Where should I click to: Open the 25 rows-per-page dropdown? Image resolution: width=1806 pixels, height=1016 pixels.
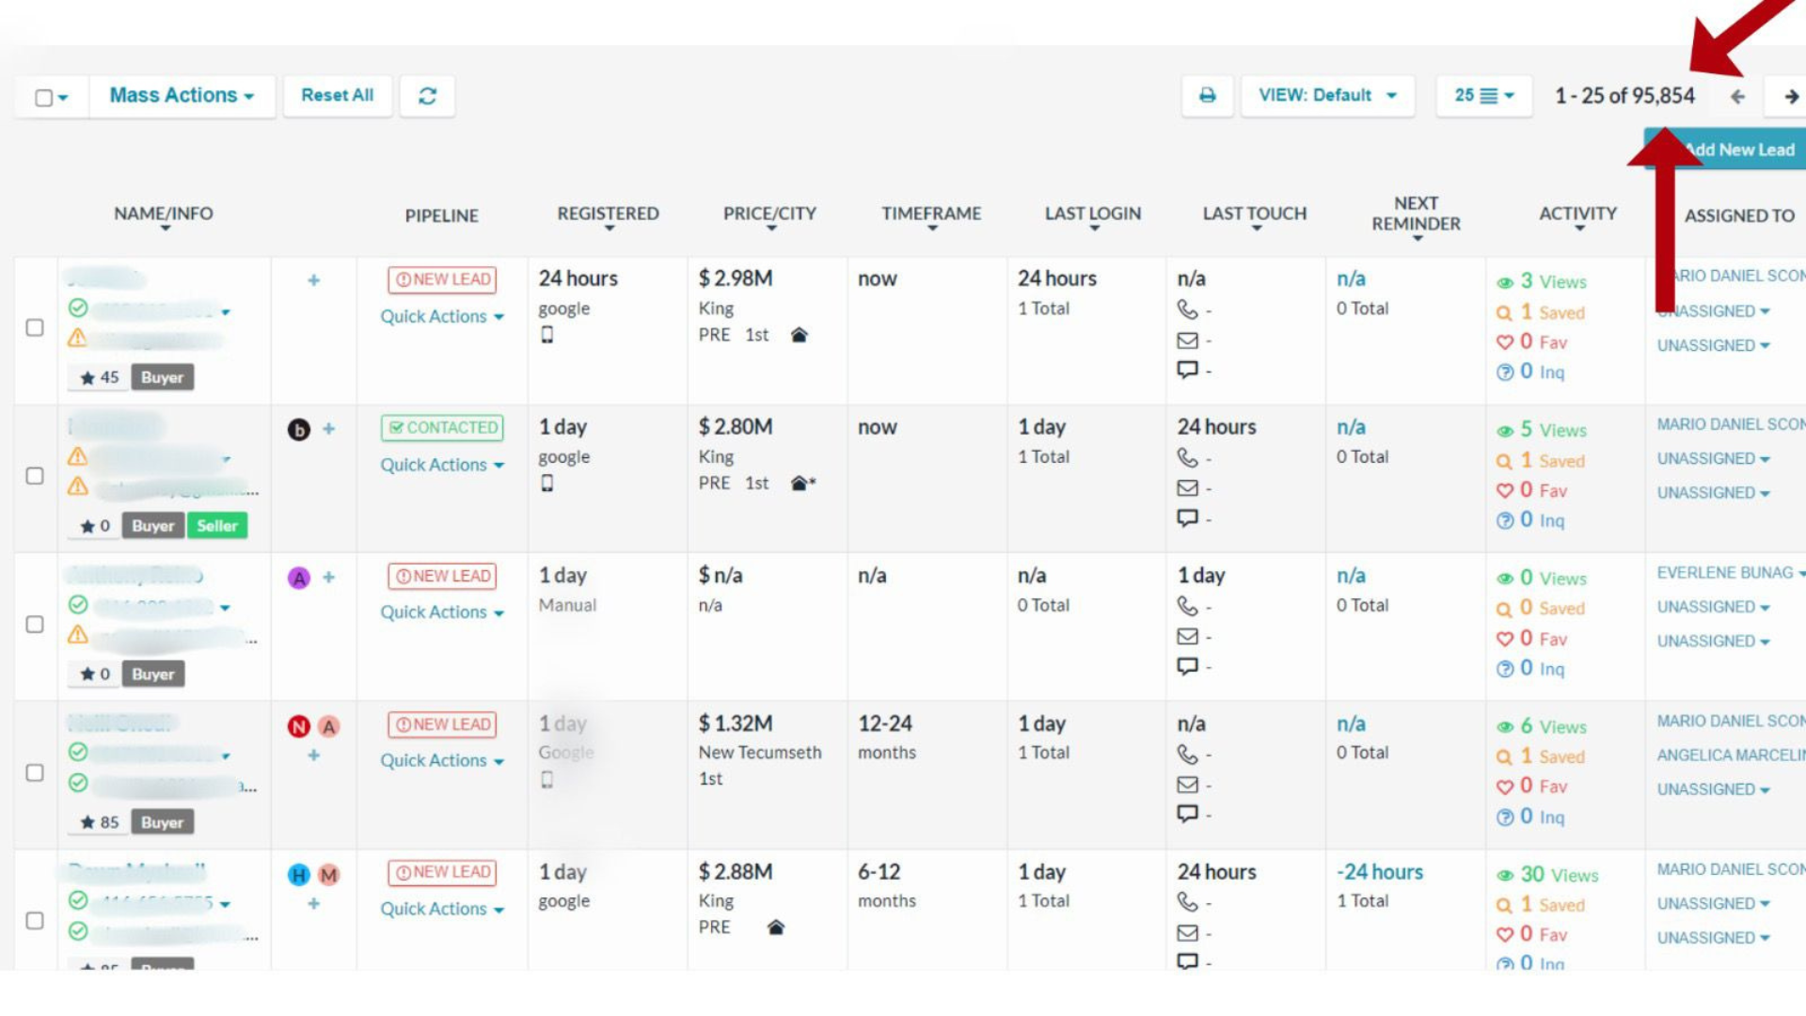coord(1483,96)
